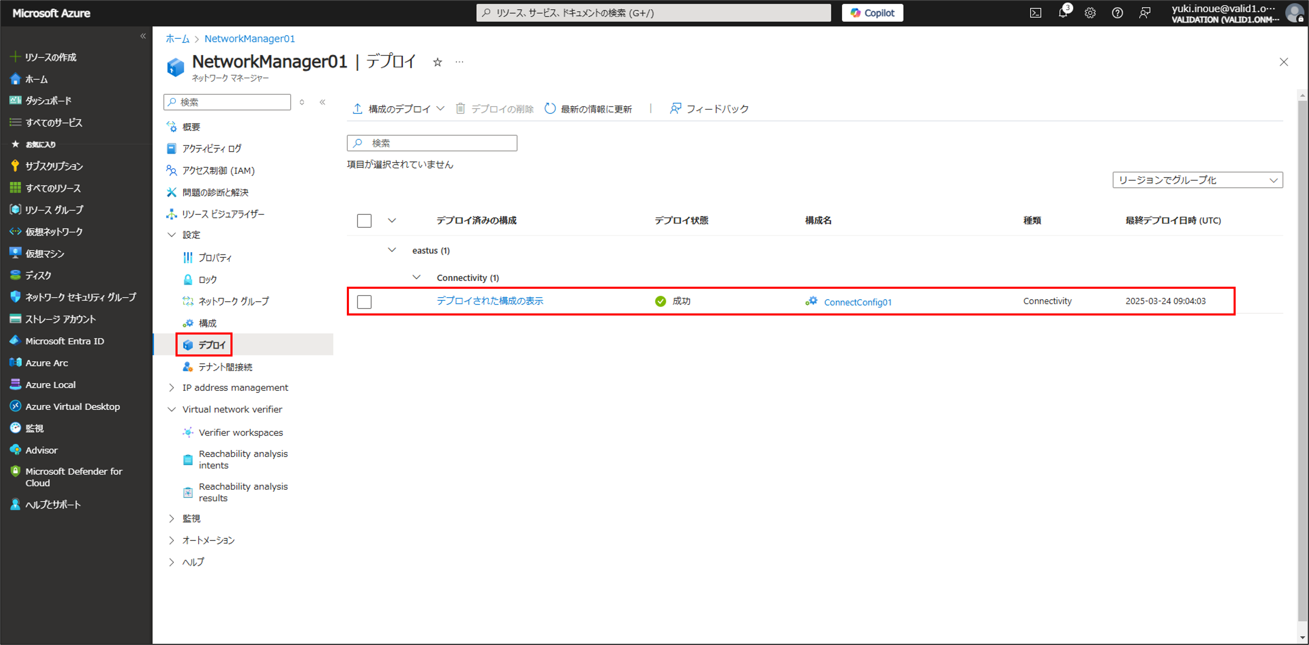Open Microsoft Defender for Cloud
Viewport: 1309px width, 645px height.
66,477
